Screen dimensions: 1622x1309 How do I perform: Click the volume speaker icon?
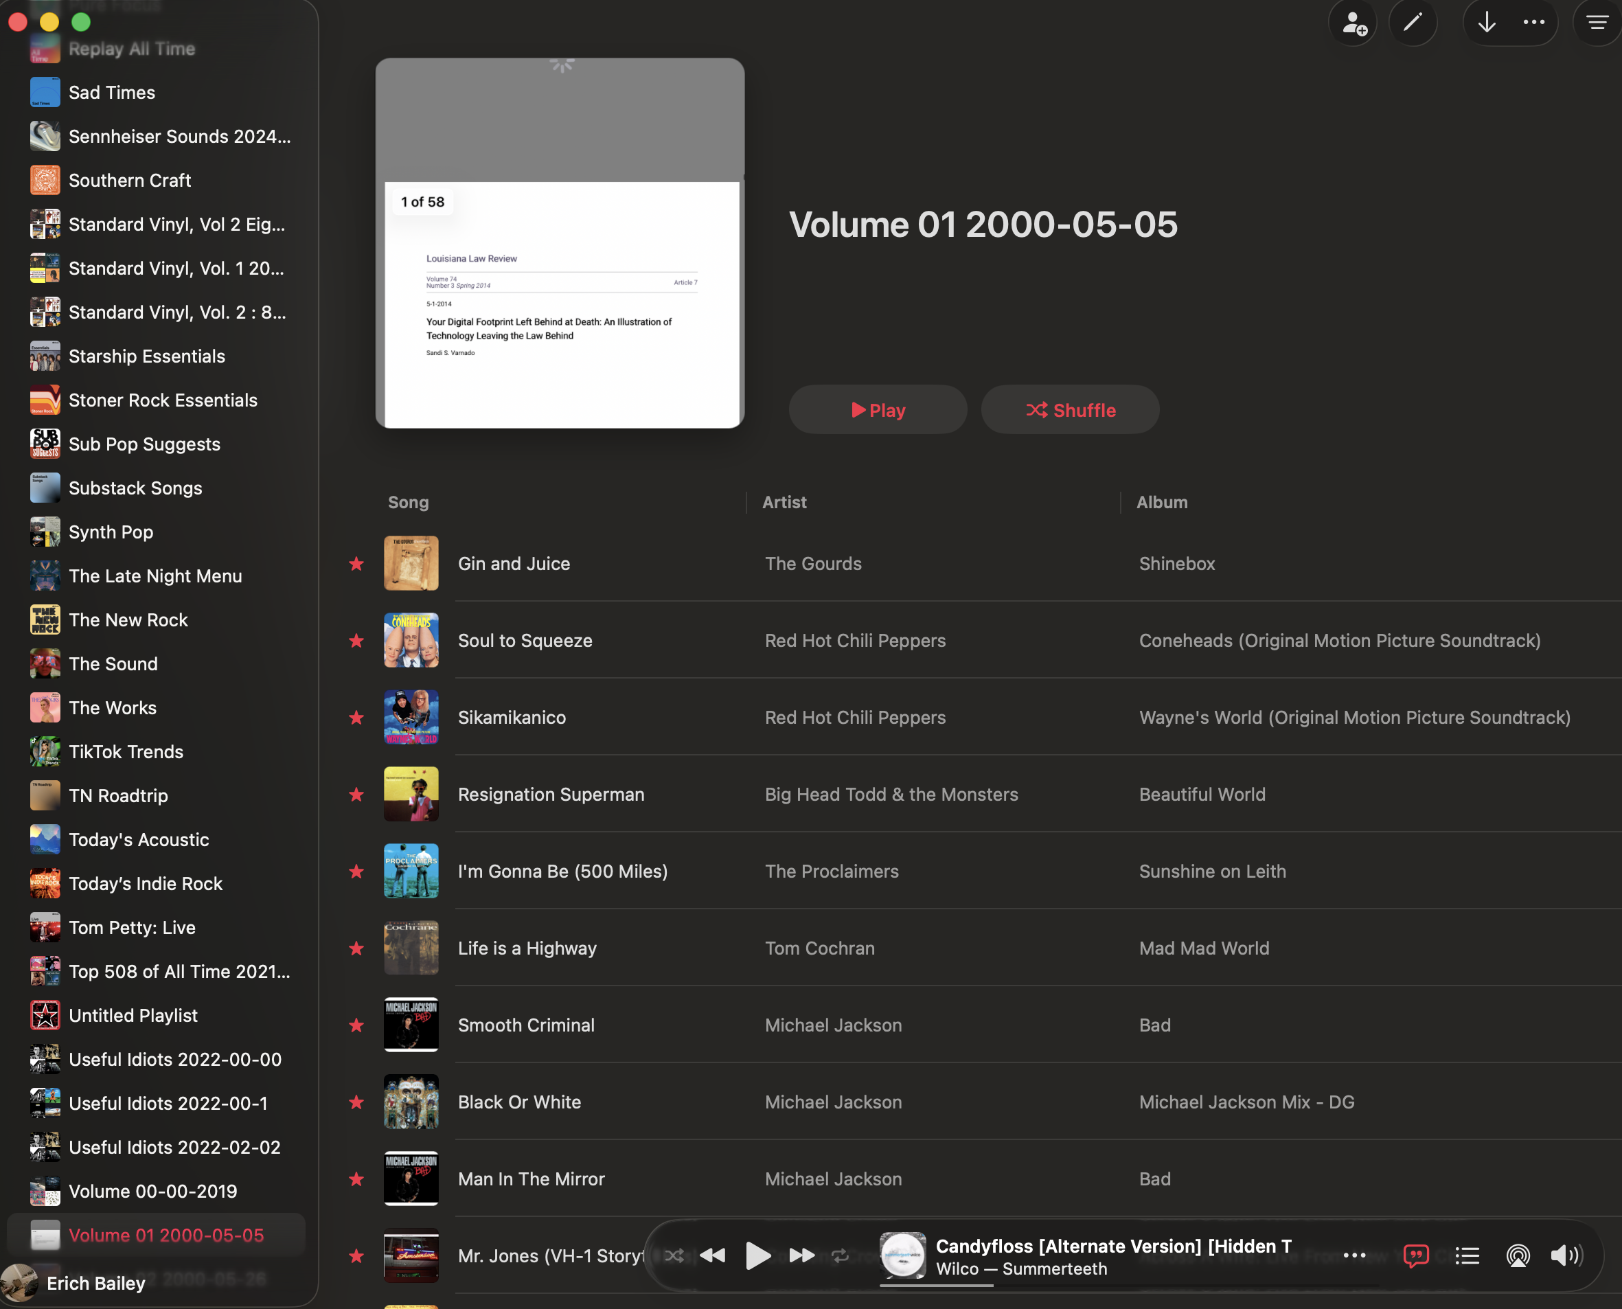pos(1566,1255)
